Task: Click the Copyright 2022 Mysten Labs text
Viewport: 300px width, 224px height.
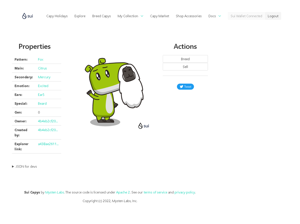Action: 110,201
